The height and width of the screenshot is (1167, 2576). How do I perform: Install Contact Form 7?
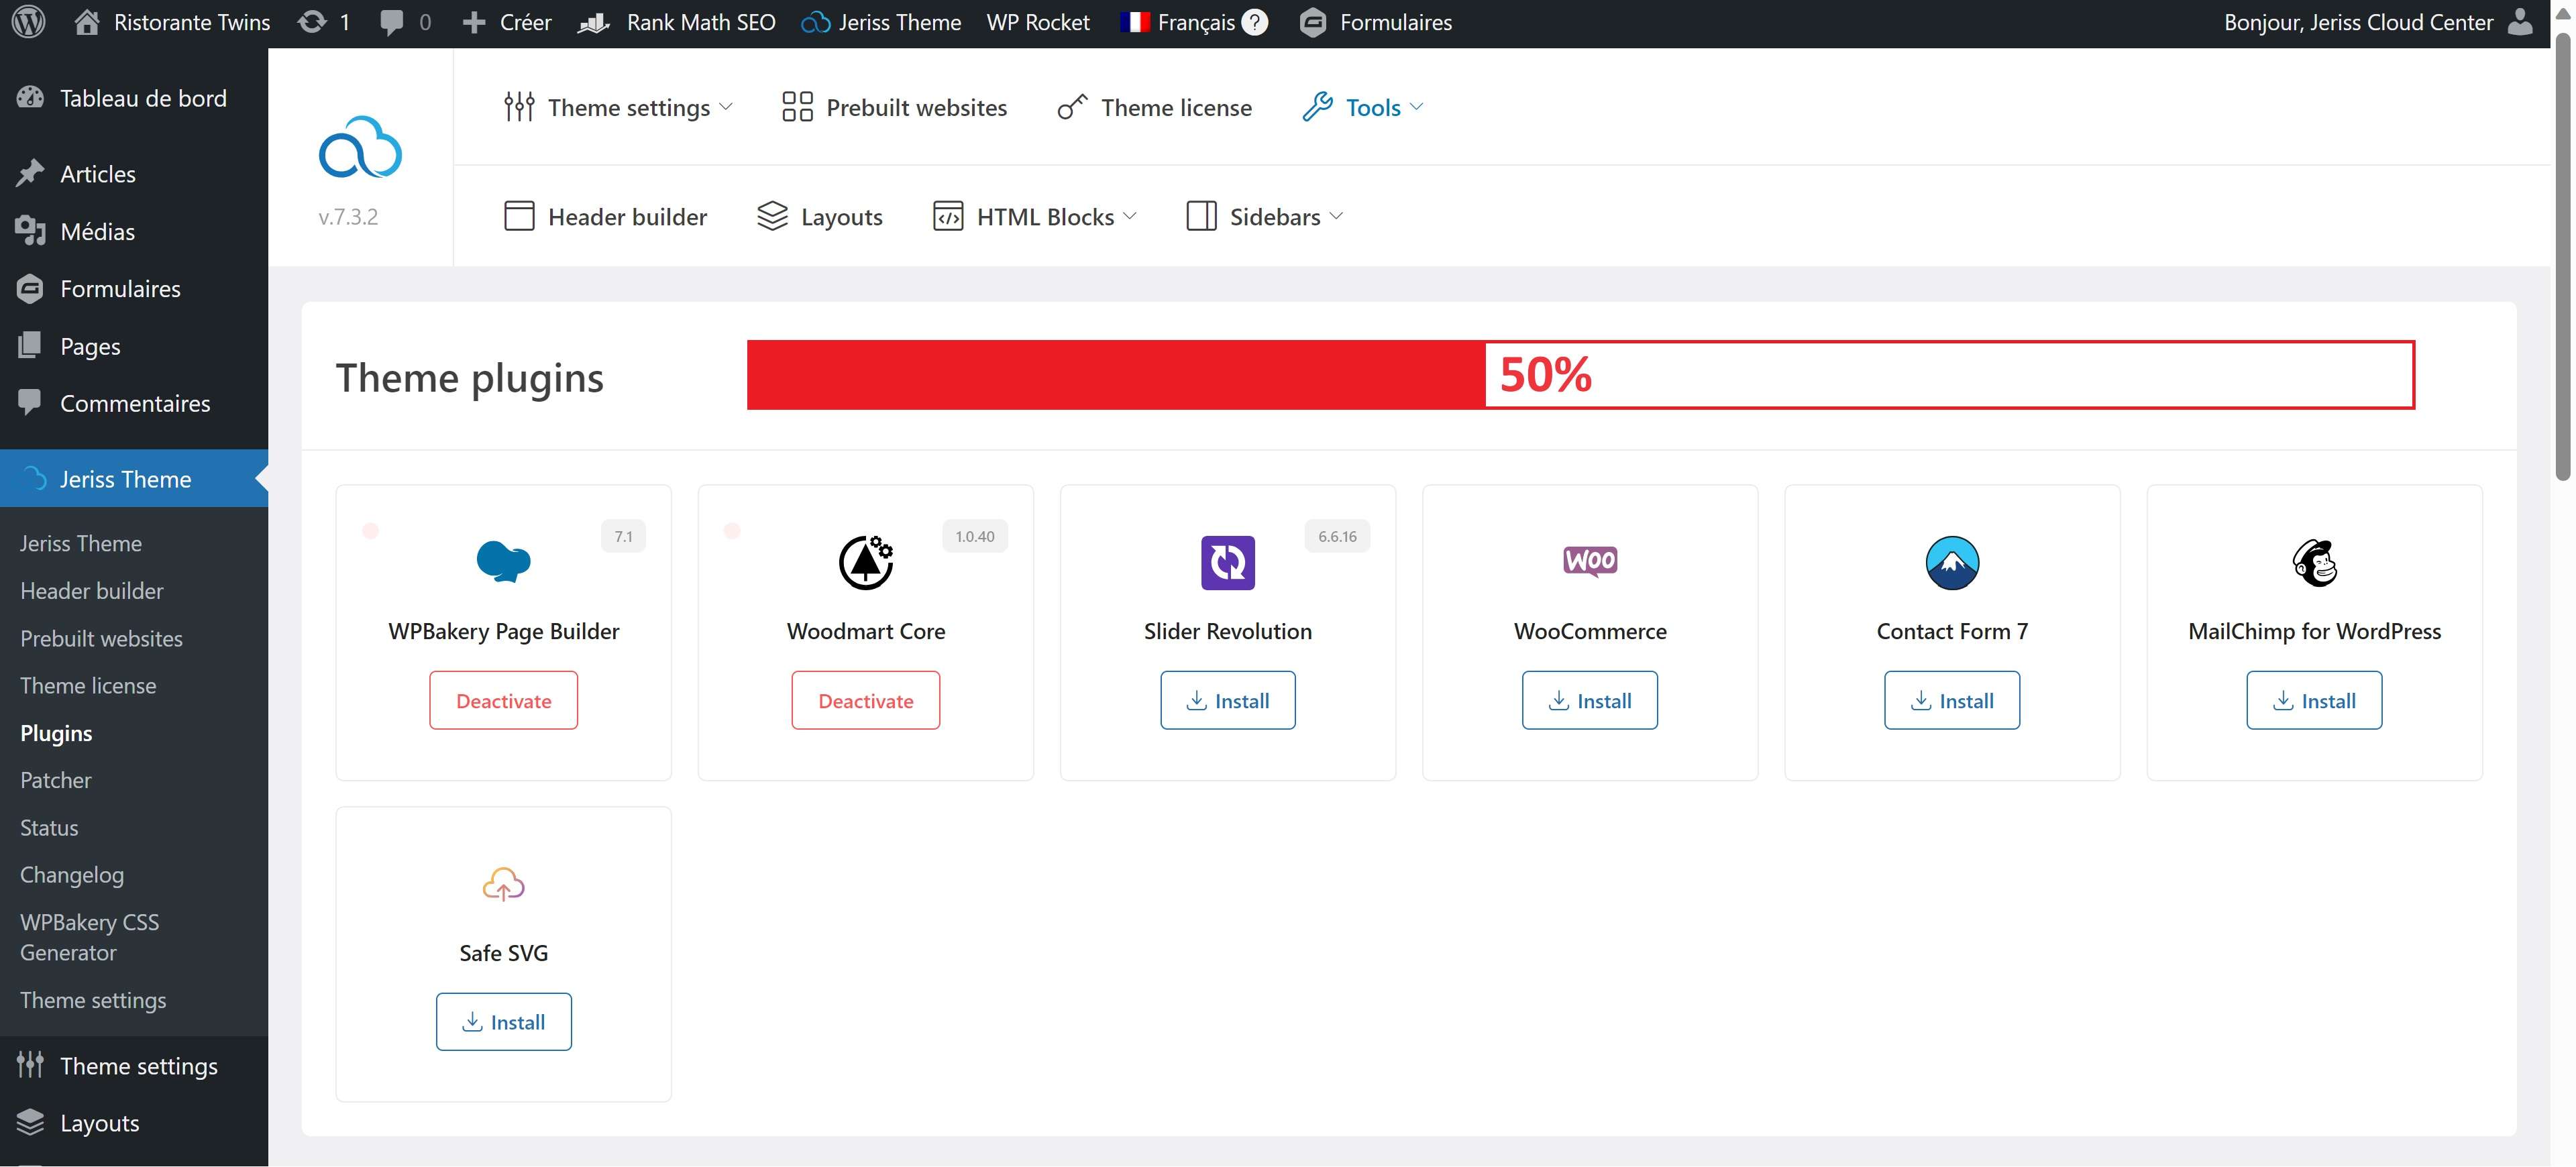point(1952,700)
